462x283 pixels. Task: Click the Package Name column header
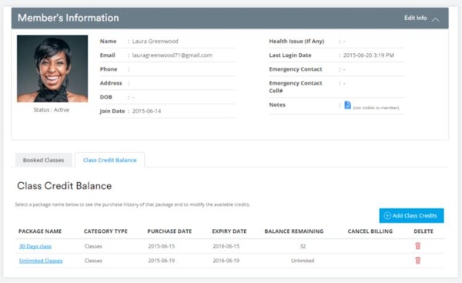[x=40, y=231]
